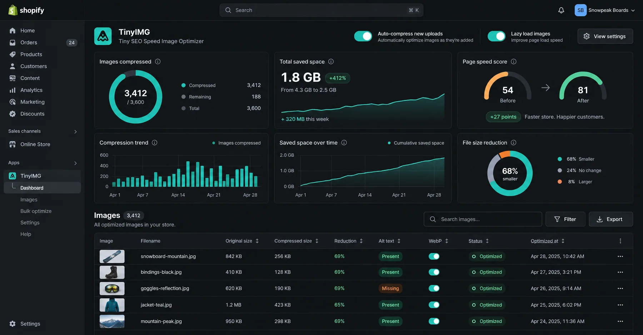Toggle WebP for jacket-teal.jpg

434,305
